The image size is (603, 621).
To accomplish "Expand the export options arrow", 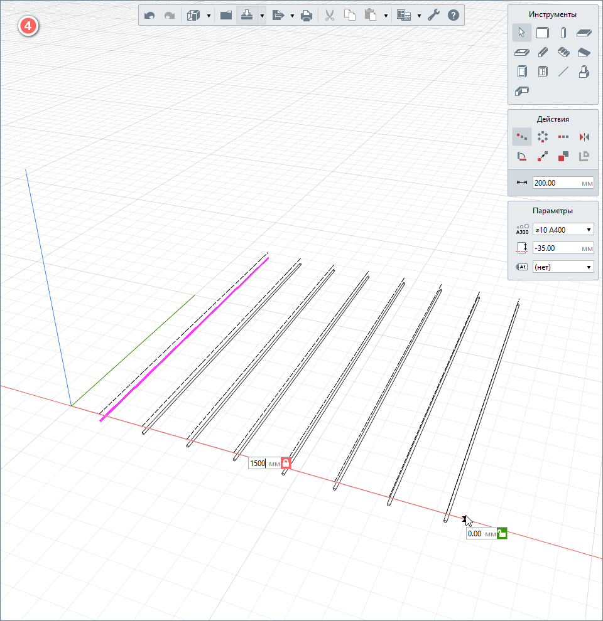I will pyautogui.click(x=292, y=16).
